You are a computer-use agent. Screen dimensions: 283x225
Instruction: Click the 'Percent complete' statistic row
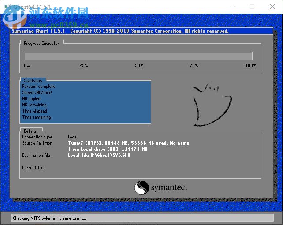click(39, 87)
